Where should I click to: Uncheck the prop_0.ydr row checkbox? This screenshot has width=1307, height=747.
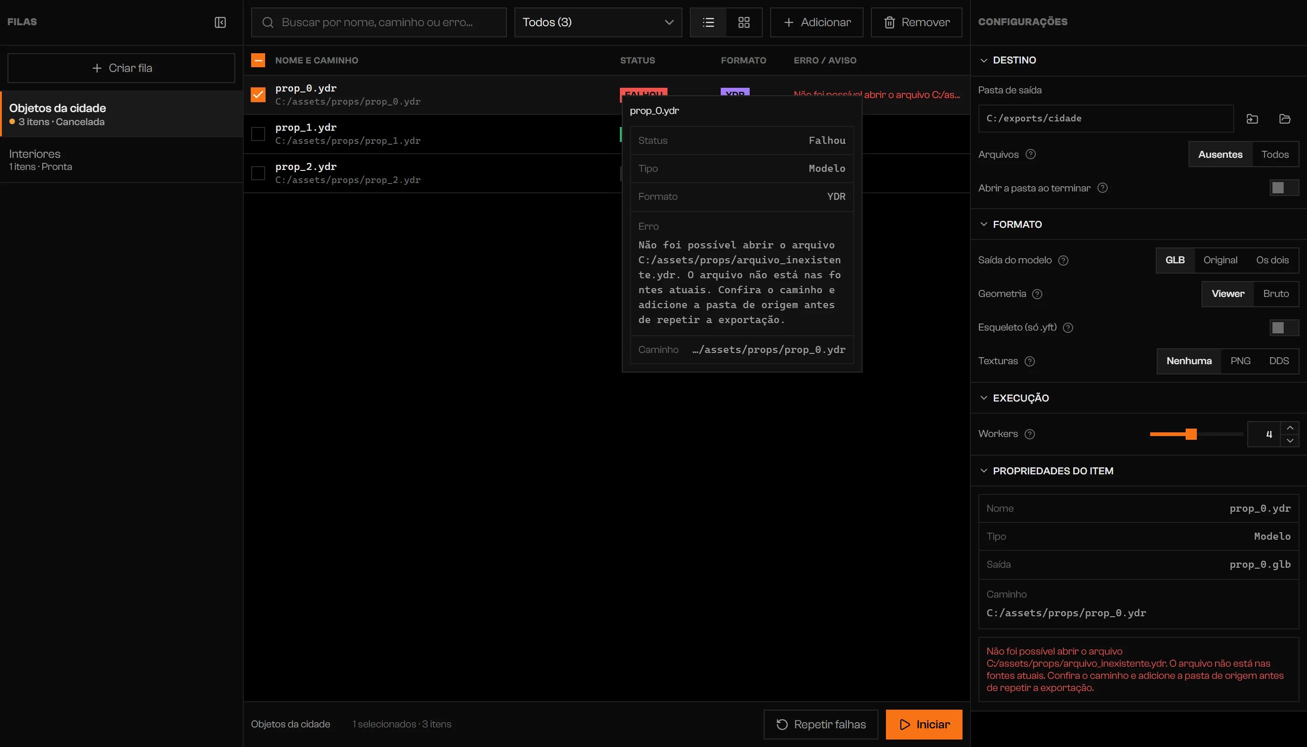point(258,95)
